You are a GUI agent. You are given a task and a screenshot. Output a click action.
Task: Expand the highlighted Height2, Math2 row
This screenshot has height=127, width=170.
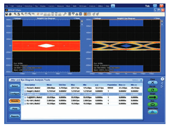click(x=25, y=94)
